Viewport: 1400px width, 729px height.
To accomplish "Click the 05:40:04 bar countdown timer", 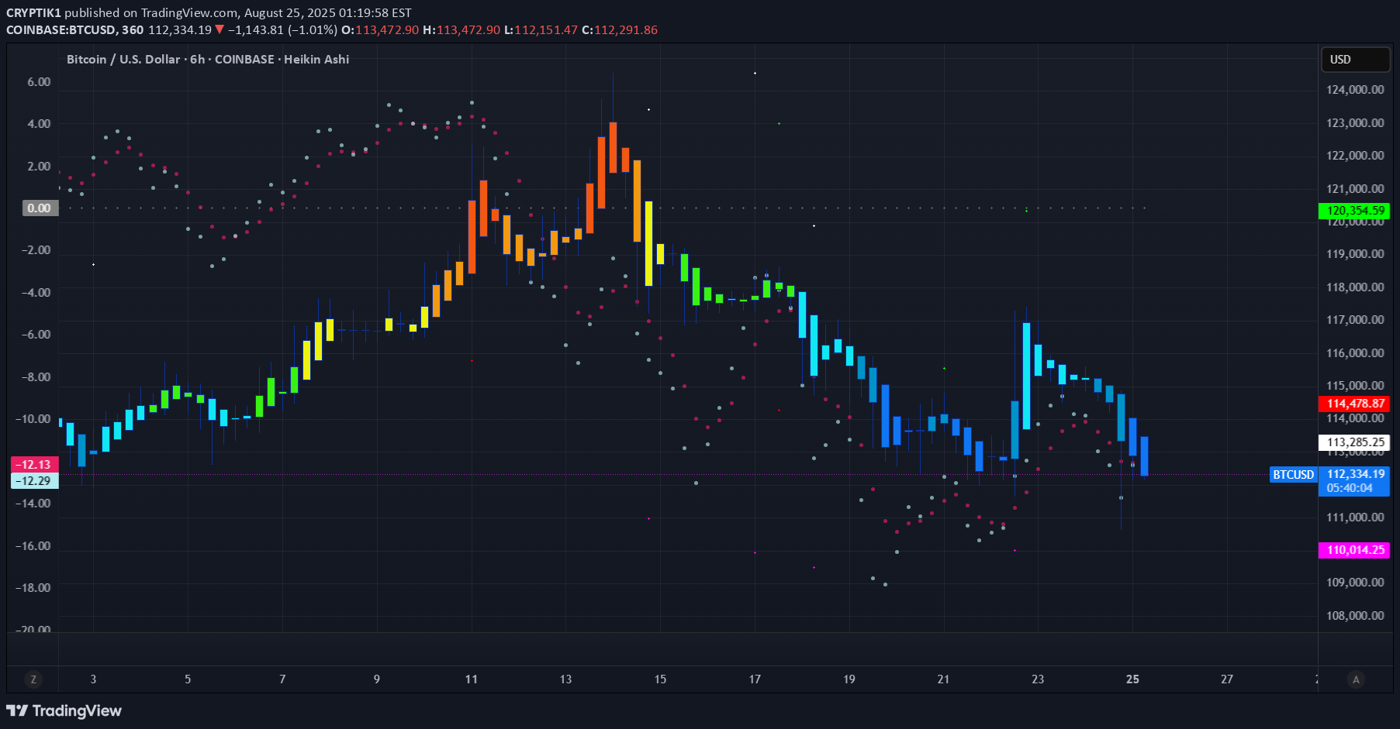I will [x=1350, y=488].
